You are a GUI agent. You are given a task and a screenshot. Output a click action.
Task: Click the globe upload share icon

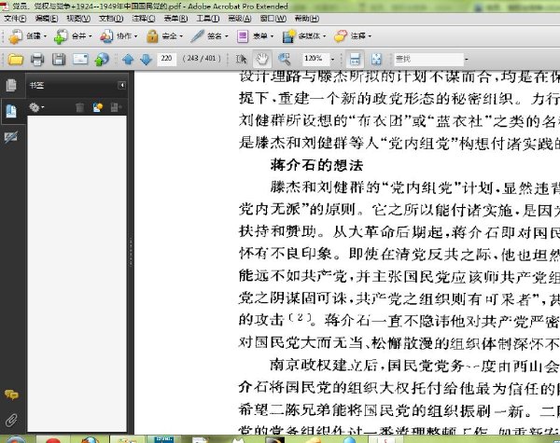pos(102,59)
